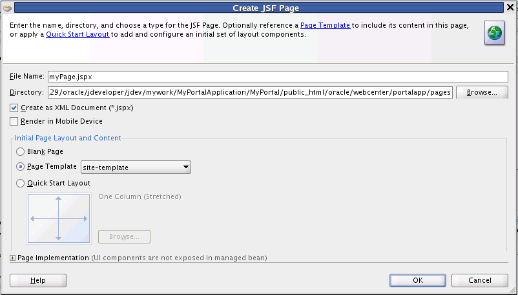Viewport: 518px width, 295px height.
Task: Click the dialog resize grip corner
Action: 512,290
